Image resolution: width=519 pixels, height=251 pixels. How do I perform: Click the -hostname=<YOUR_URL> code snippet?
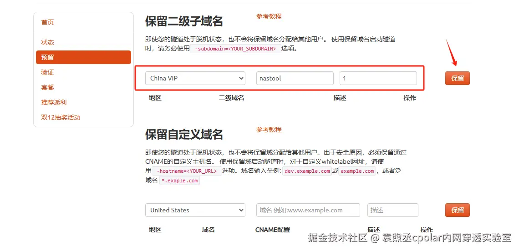pos(187,171)
